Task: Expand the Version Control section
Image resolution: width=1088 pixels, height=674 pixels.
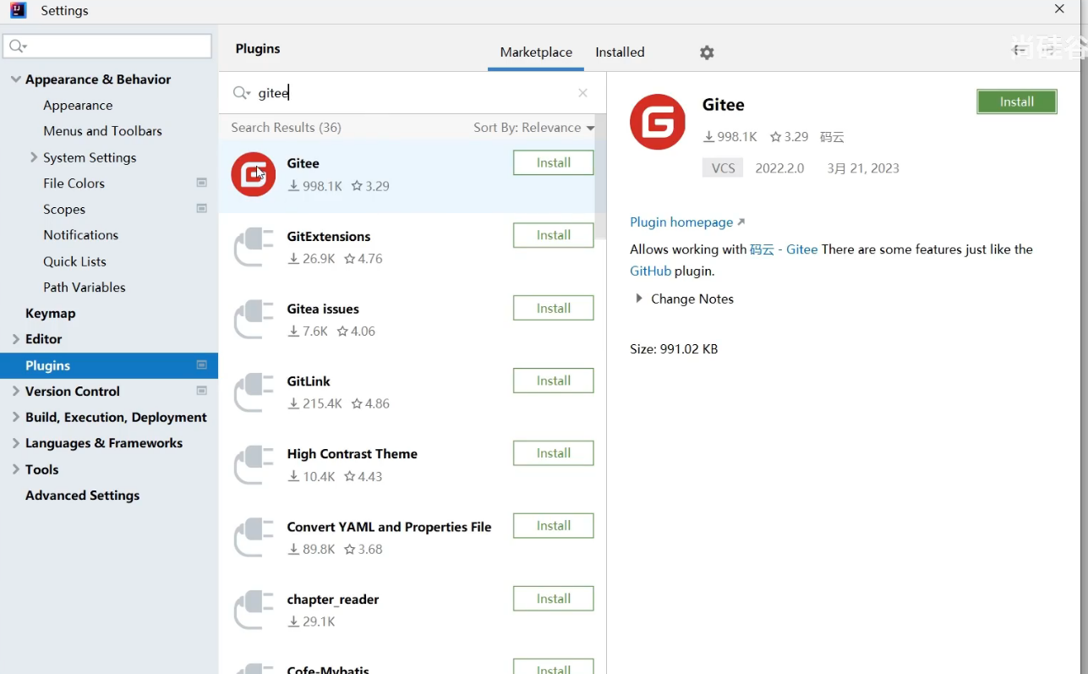Action: [15, 392]
